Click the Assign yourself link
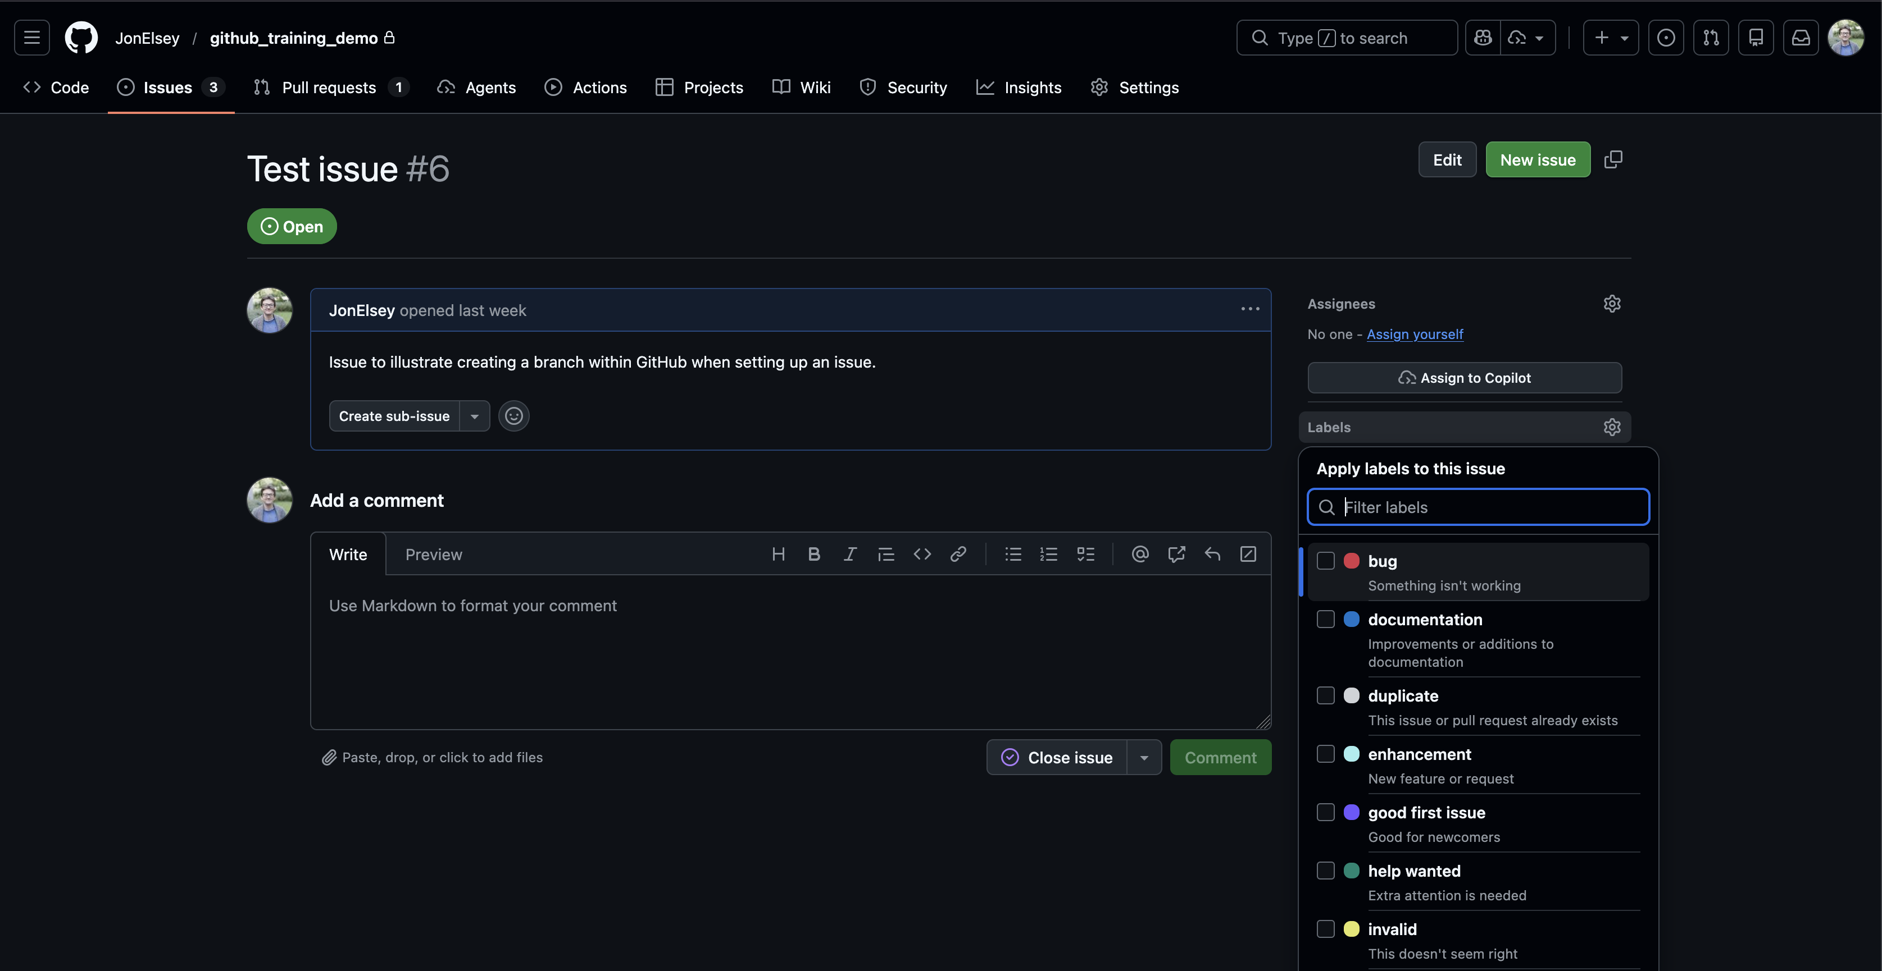 pyautogui.click(x=1415, y=335)
